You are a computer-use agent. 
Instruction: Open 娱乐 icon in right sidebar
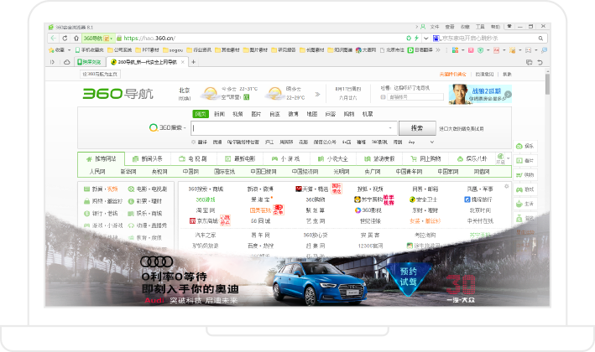519,146
